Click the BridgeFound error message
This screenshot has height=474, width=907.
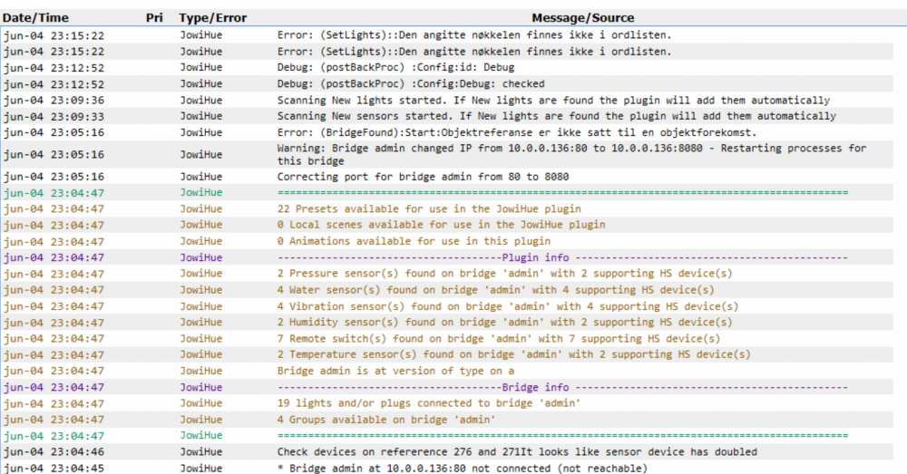(x=517, y=132)
